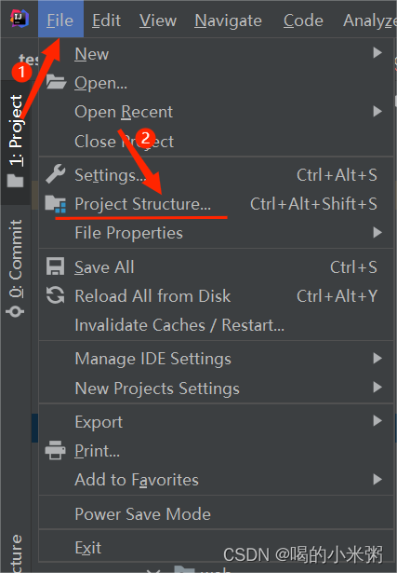Click the Project Structure folder icon
The image size is (397, 573).
(56, 204)
